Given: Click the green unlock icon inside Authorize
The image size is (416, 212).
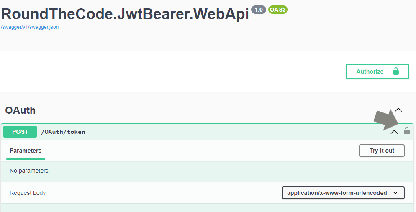Looking at the screenshot, I should [x=396, y=71].
